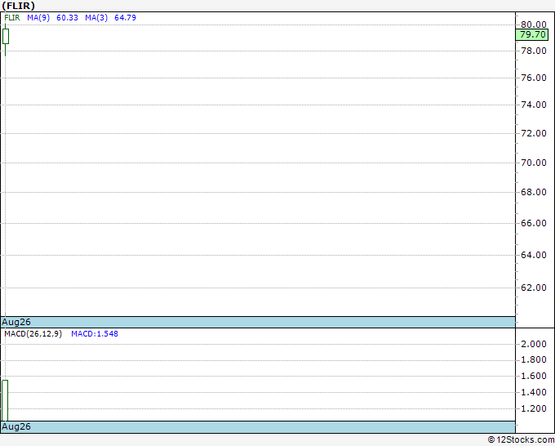Click the 70.00 price axis label
The image size is (555, 446).
pos(534,163)
